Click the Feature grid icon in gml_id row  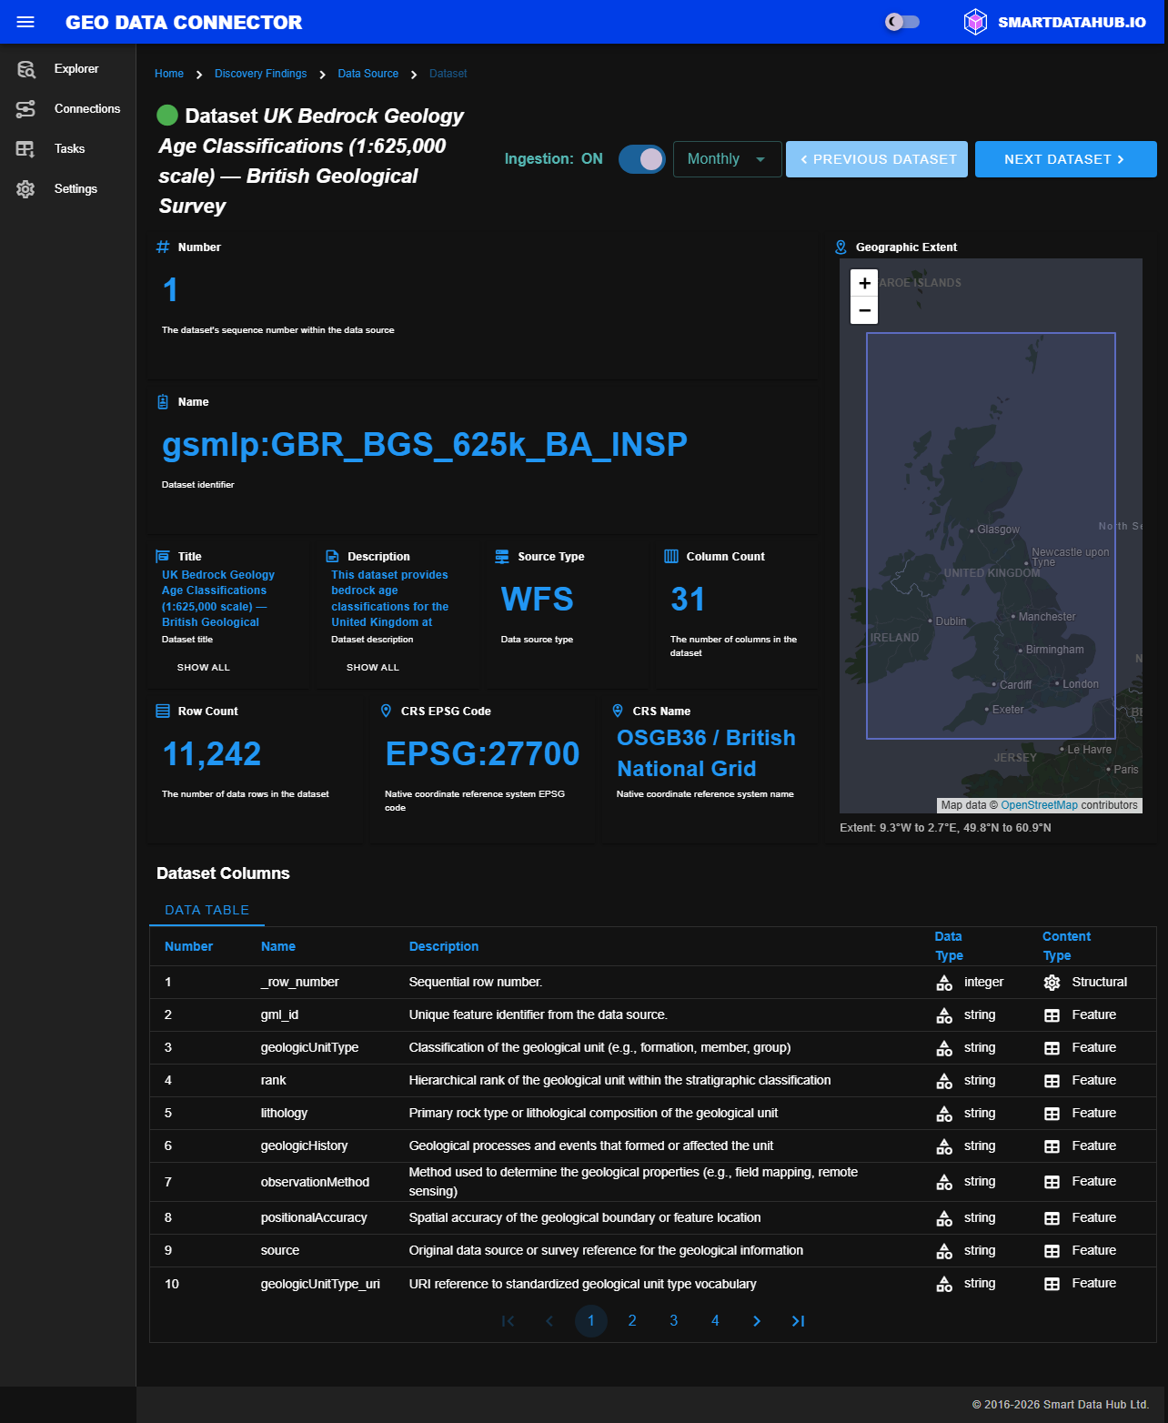1052,1015
